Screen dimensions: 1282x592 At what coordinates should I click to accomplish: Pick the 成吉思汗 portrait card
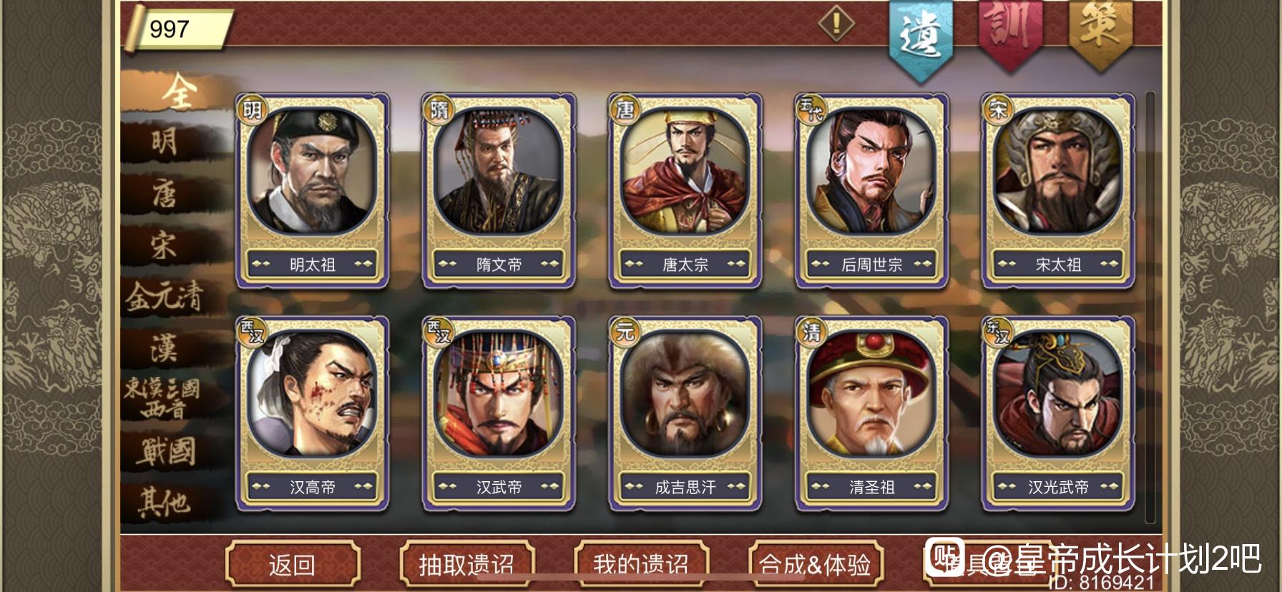click(685, 414)
